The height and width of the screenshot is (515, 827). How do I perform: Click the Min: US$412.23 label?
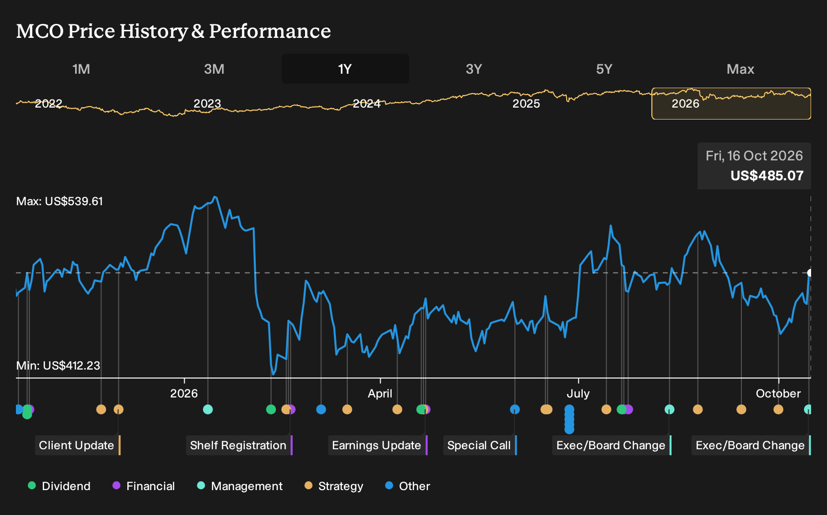point(58,366)
